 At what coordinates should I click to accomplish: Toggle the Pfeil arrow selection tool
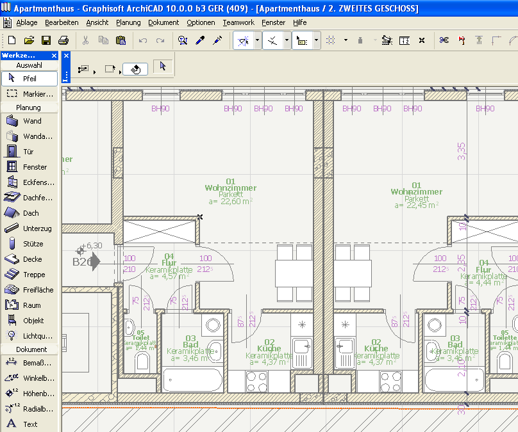29,79
